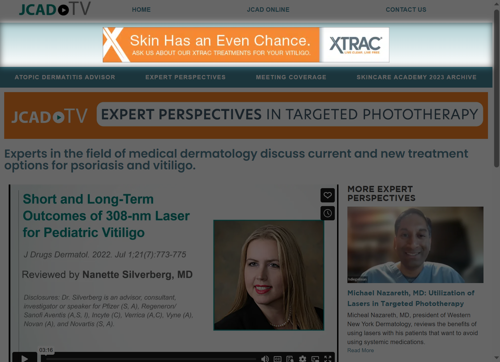Mute the video with the speaker icon
The width and height of the screenshot is (500, 362).
[x=265, y=359]
